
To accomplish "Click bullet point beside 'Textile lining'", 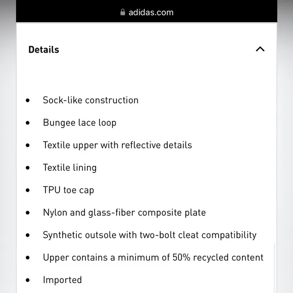I will click(x=28, y=168).
